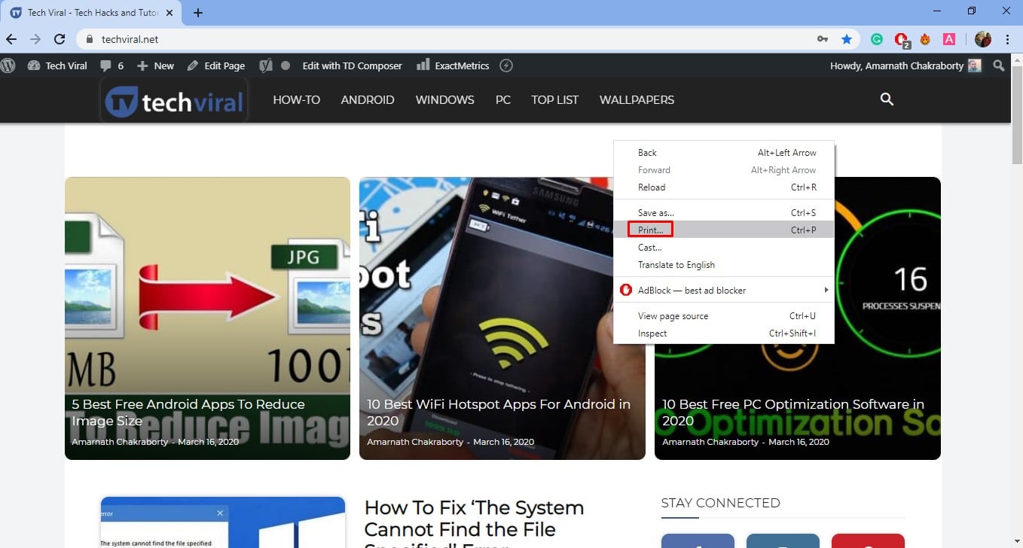The height and width of the screenshot is (548, 1023).
Task: Click the admin bar search magnifier
Action: [999, 65]
